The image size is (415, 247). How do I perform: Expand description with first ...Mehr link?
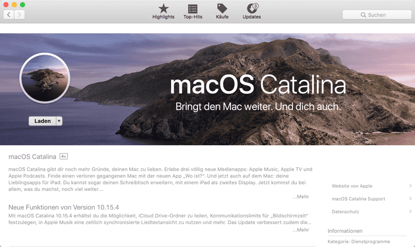[301, 197]
